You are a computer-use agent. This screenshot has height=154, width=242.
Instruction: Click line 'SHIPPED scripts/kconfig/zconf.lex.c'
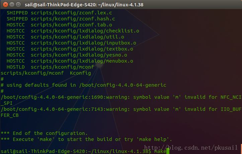coord(59,13)
